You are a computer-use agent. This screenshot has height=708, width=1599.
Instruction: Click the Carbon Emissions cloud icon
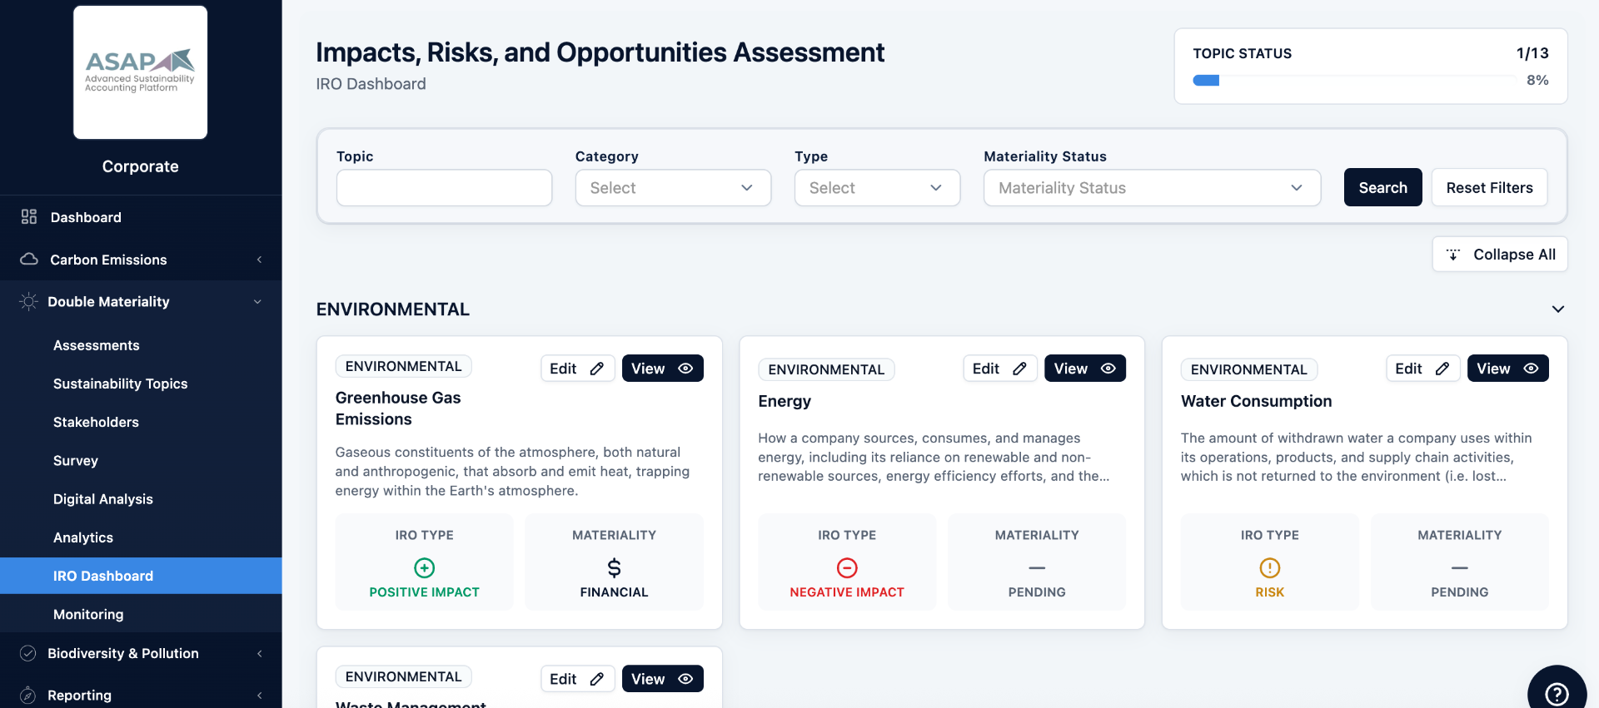[29, 259]
